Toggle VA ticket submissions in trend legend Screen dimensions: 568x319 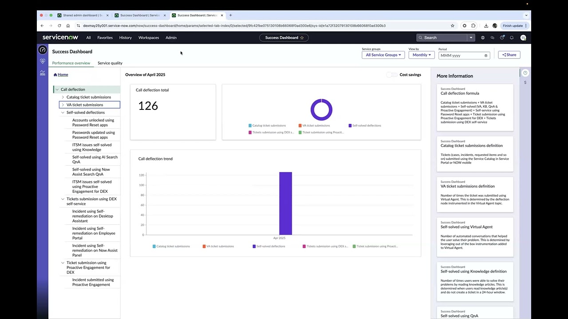point(218,246)
